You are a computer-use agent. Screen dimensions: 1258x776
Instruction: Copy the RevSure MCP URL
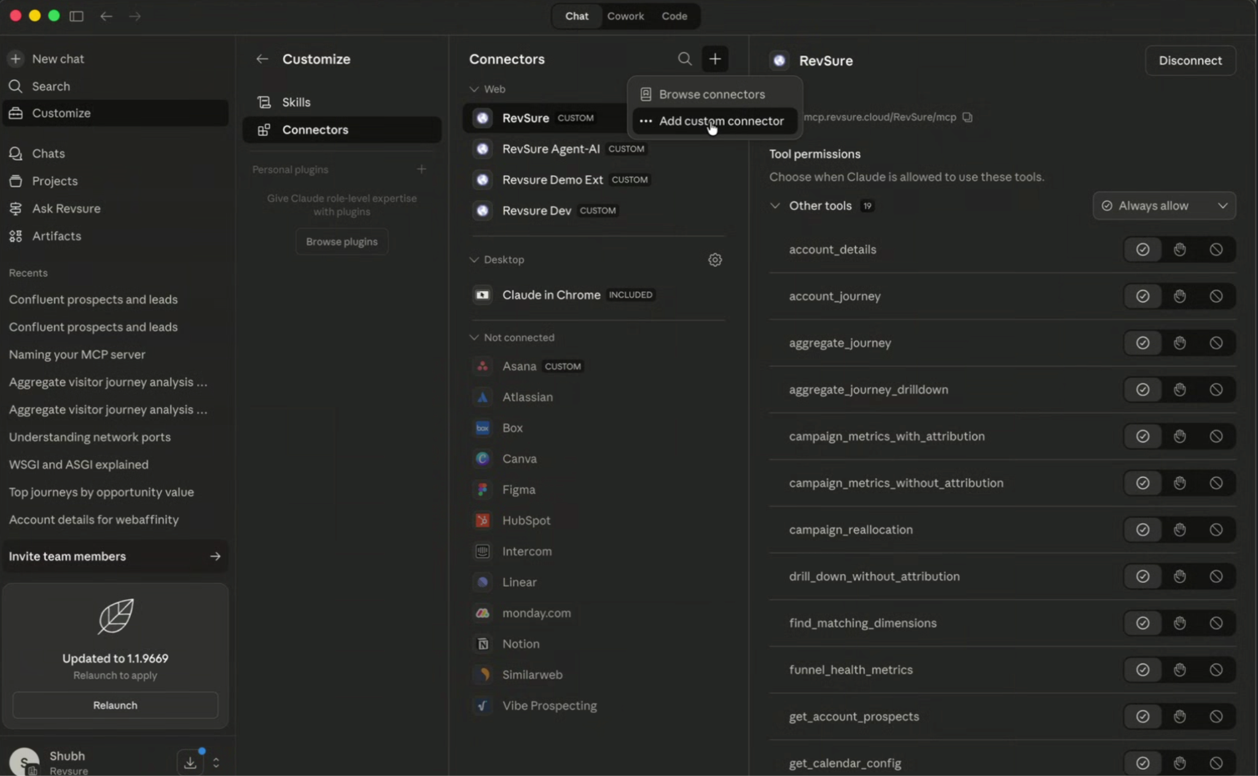pos(967,117)
